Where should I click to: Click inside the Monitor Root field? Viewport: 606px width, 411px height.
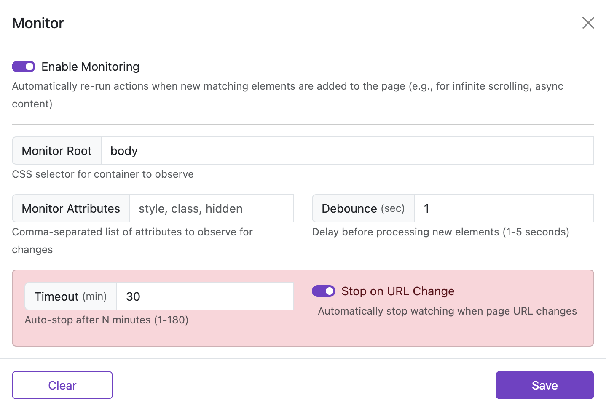coord(295,150)
